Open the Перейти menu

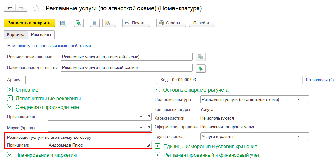click(202, 23)
